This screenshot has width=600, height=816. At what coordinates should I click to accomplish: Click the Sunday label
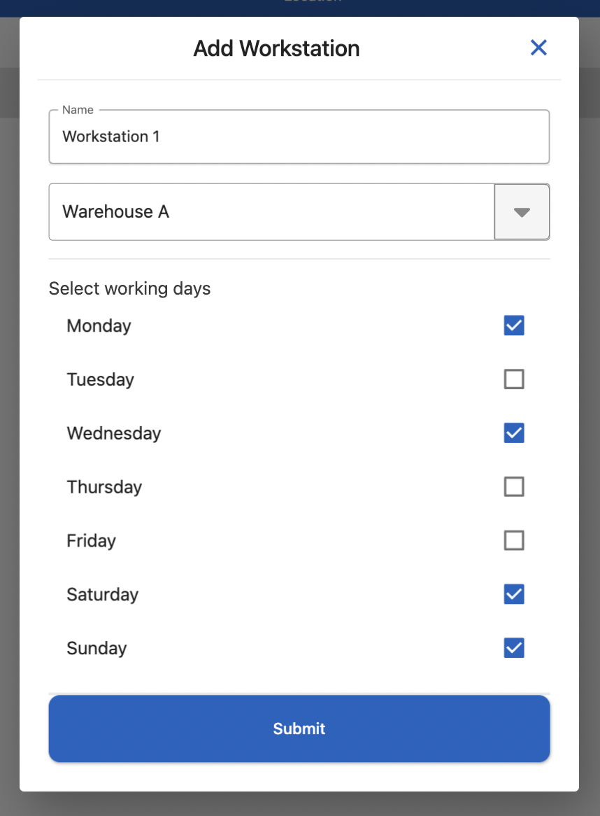pos(97,649)
